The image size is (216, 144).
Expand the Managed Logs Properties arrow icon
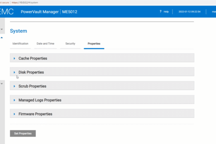click(14, 100)
